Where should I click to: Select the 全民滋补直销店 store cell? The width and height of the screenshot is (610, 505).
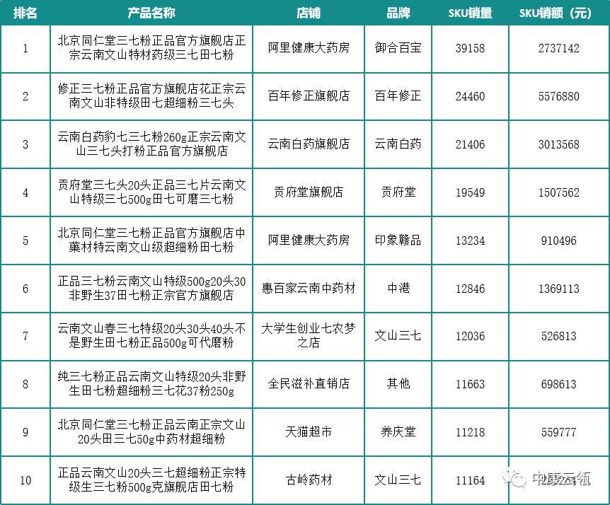coord(309,384)
